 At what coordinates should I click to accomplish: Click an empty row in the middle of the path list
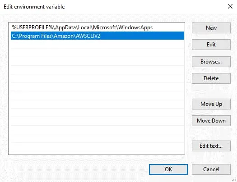98,96
